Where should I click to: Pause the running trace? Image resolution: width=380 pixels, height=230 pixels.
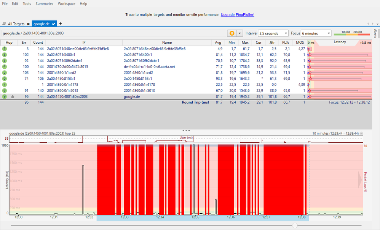[x=232, y=33]
